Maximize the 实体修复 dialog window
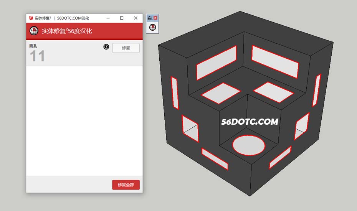Image resolution: width=357 pixels, height=211 pixels. (x=122, y=18)
